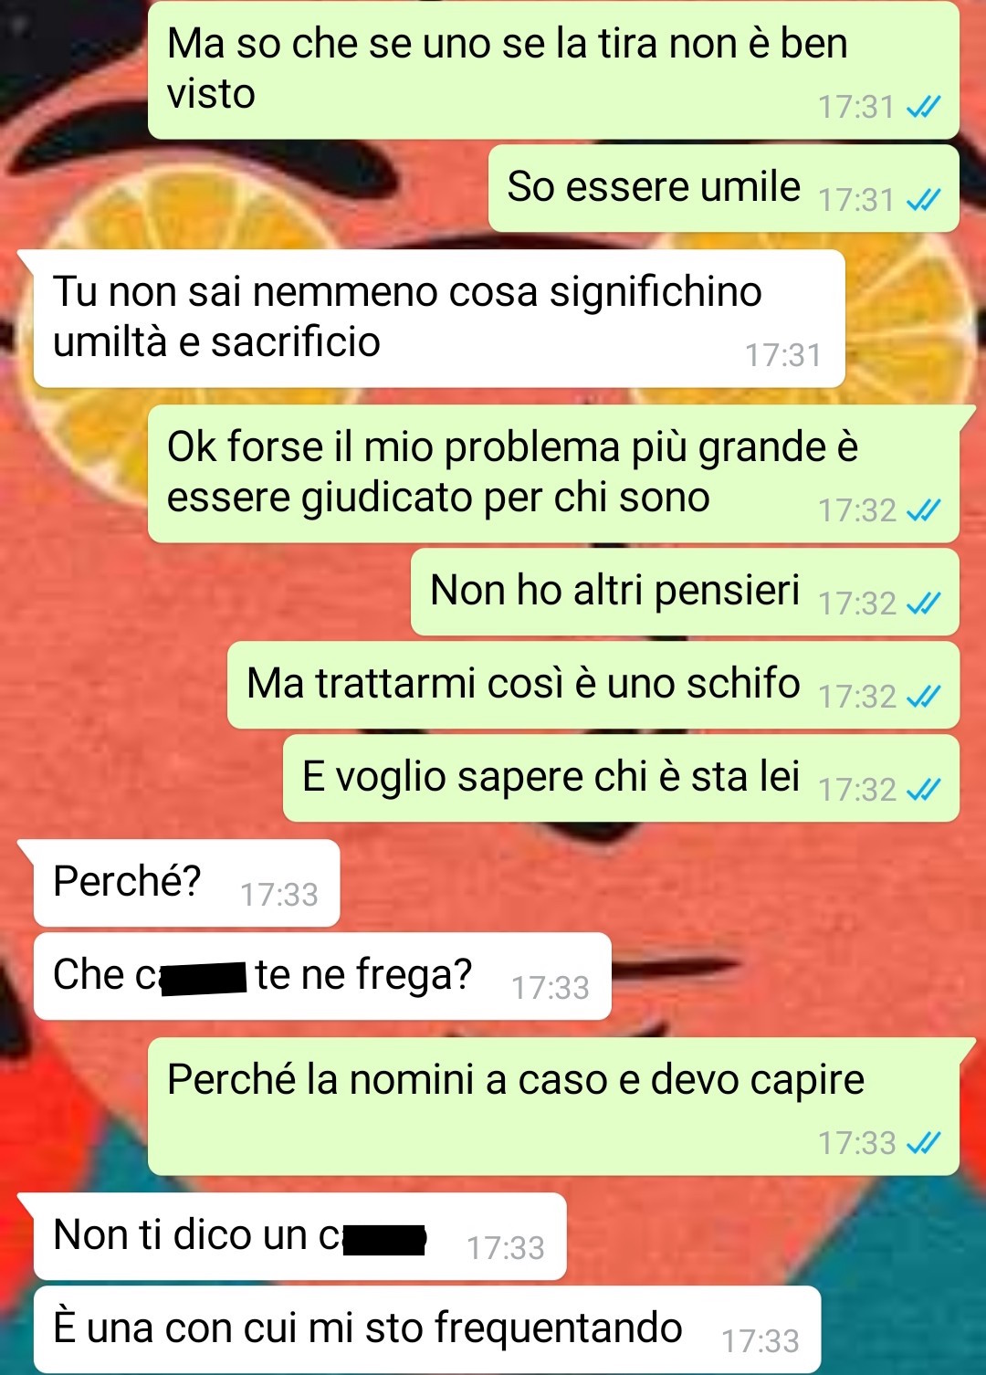Tap the read-receipt checkmarks on 'So essere umile'
This screenshot has height=1375, width=986.
[x=923, y=200]
